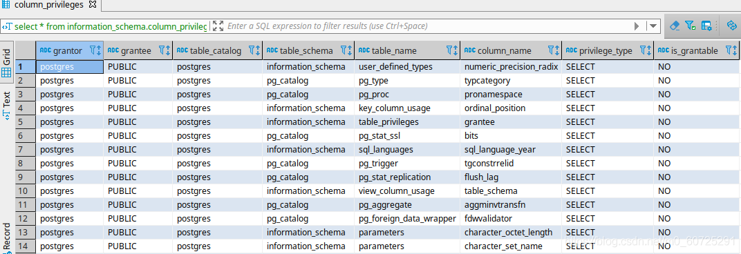Click the 'typcategory' cell
This screenshot has height=254, width=741.
pyautogui.click(x=512, y=81)
